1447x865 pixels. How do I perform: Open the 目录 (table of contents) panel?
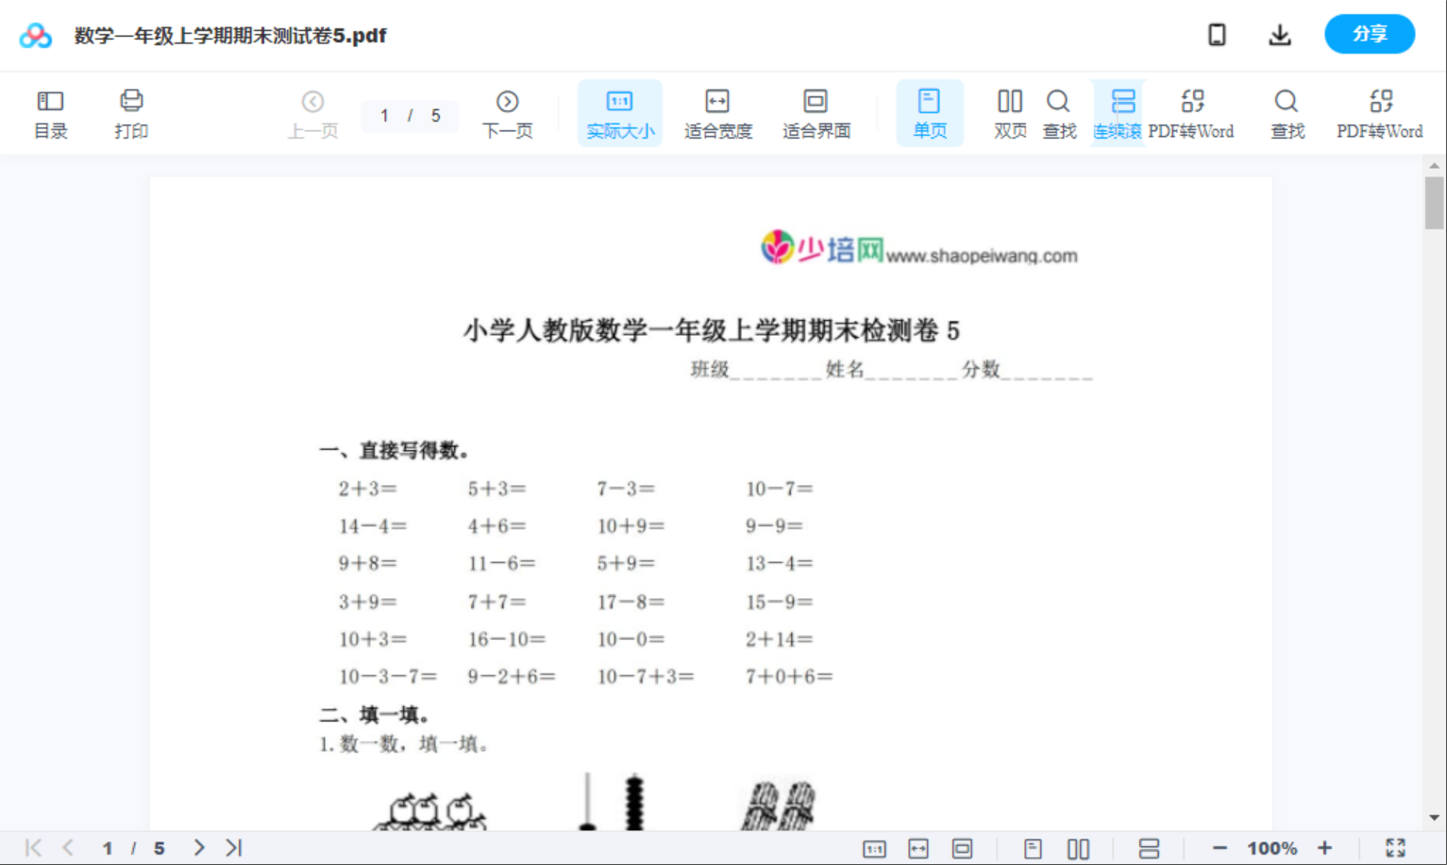50,112
